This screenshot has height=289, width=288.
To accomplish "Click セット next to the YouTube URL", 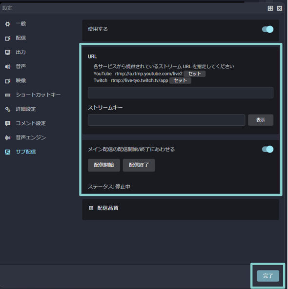I will click(194, 74).
